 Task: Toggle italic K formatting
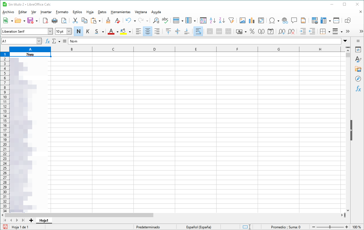pyautogui.click(x=88, y=31)
